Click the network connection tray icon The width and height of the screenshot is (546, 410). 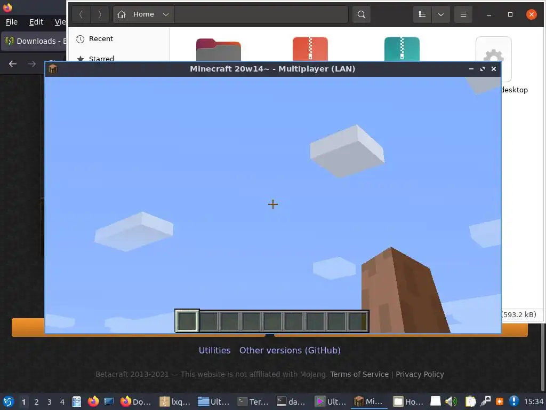coord(485,401)
